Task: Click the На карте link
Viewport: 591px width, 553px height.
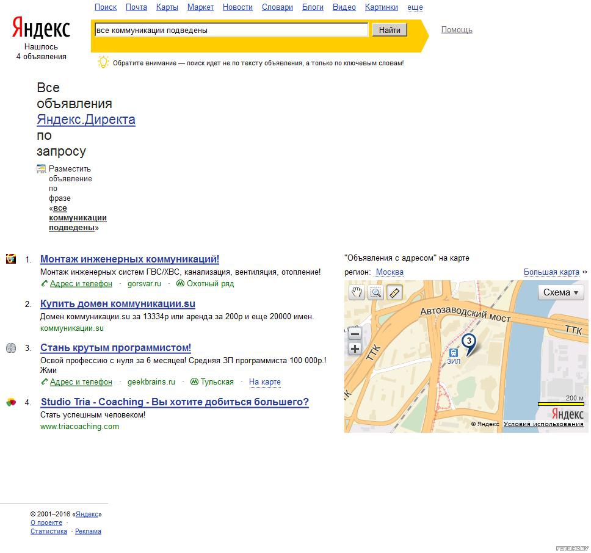Action: pyautogui.click(x=265, y=382)
